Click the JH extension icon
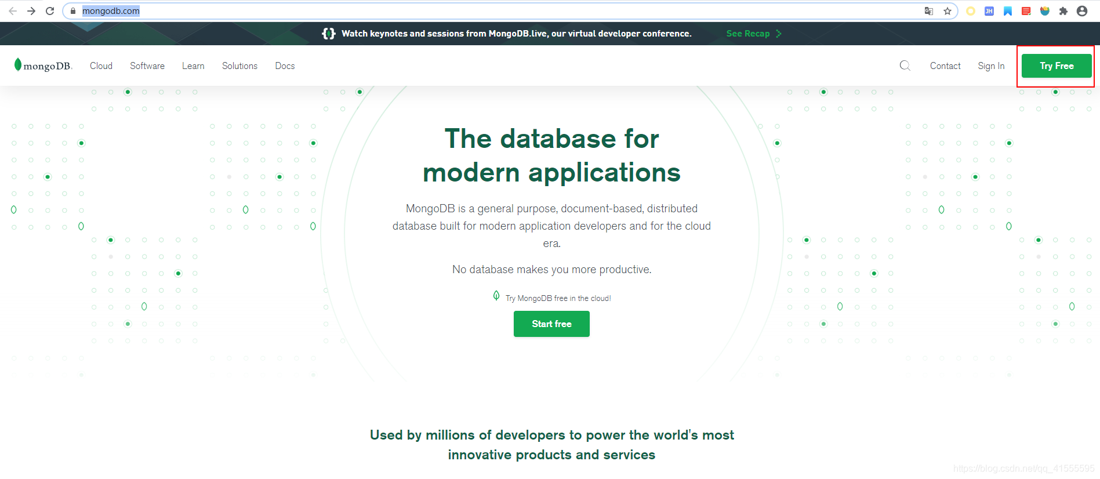 coord(989,11)
